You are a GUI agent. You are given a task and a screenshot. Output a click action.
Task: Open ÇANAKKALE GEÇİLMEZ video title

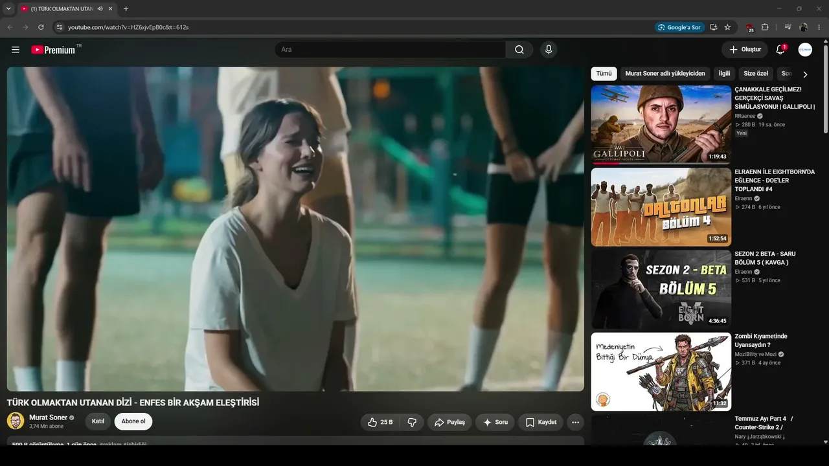(775, 98)
